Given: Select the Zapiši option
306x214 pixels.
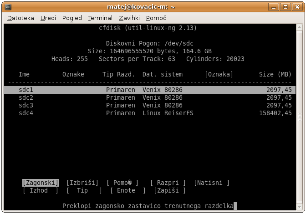Looking at the screenshot, I should [x=169, y=191].
